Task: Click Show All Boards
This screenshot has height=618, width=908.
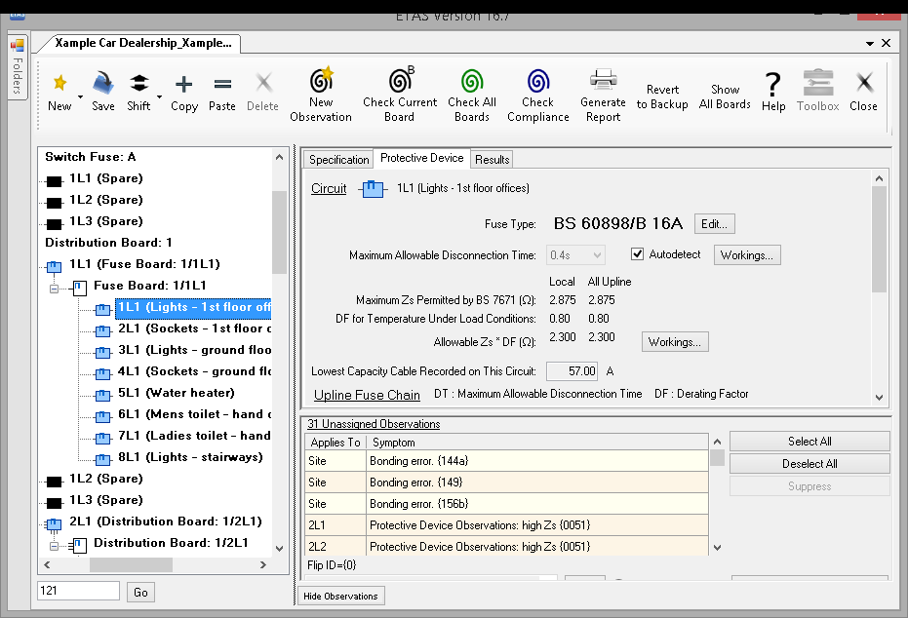Action: coord(725,97)
